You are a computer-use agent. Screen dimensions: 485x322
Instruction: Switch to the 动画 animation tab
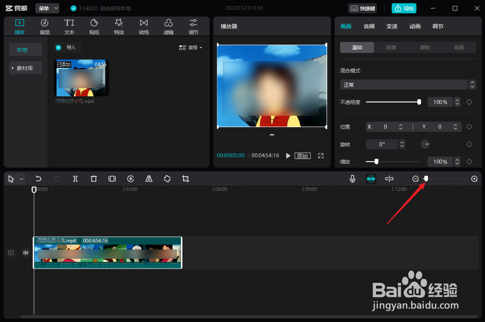point(415,26)
